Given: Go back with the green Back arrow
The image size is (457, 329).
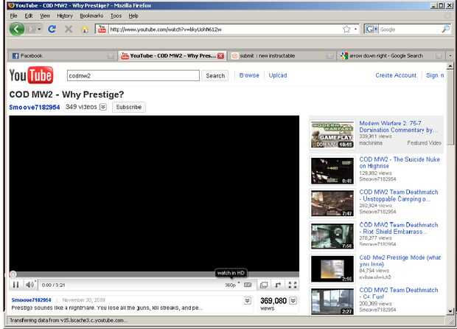Looking at the screenshot, I should click(17, 30).
